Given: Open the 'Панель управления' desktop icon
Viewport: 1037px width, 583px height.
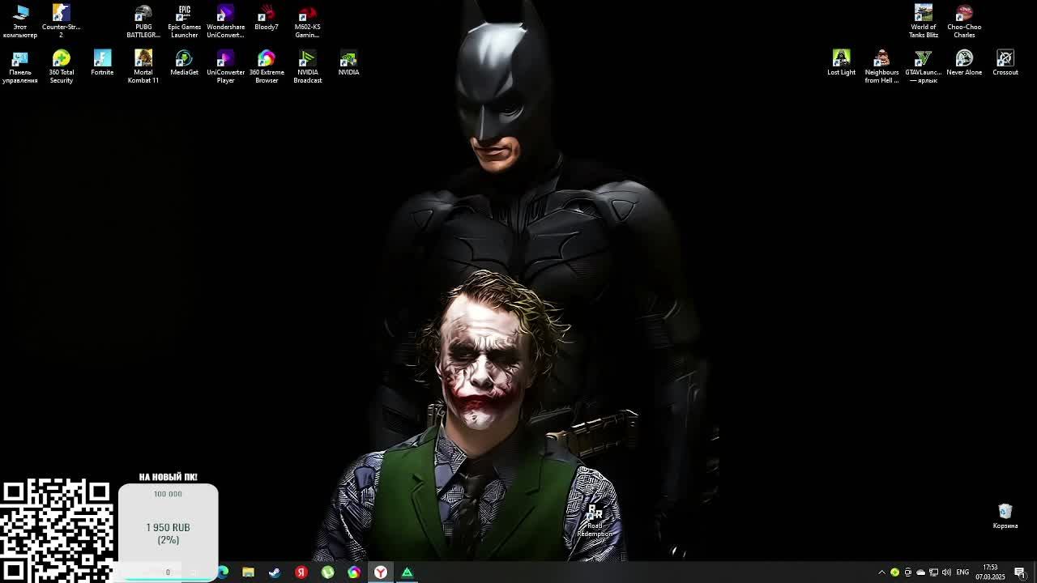Looking at the screenshot, I should [20, 66].
